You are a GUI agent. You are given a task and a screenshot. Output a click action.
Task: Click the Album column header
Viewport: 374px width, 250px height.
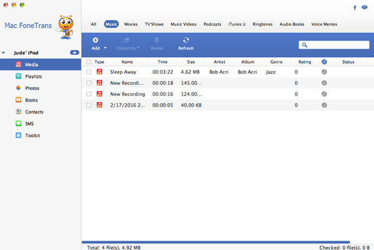click(x=248, y=62)
